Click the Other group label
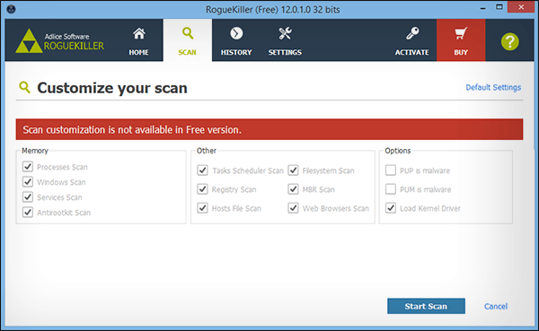The width and height of the screenshot is (539, 331). point(207,151)
